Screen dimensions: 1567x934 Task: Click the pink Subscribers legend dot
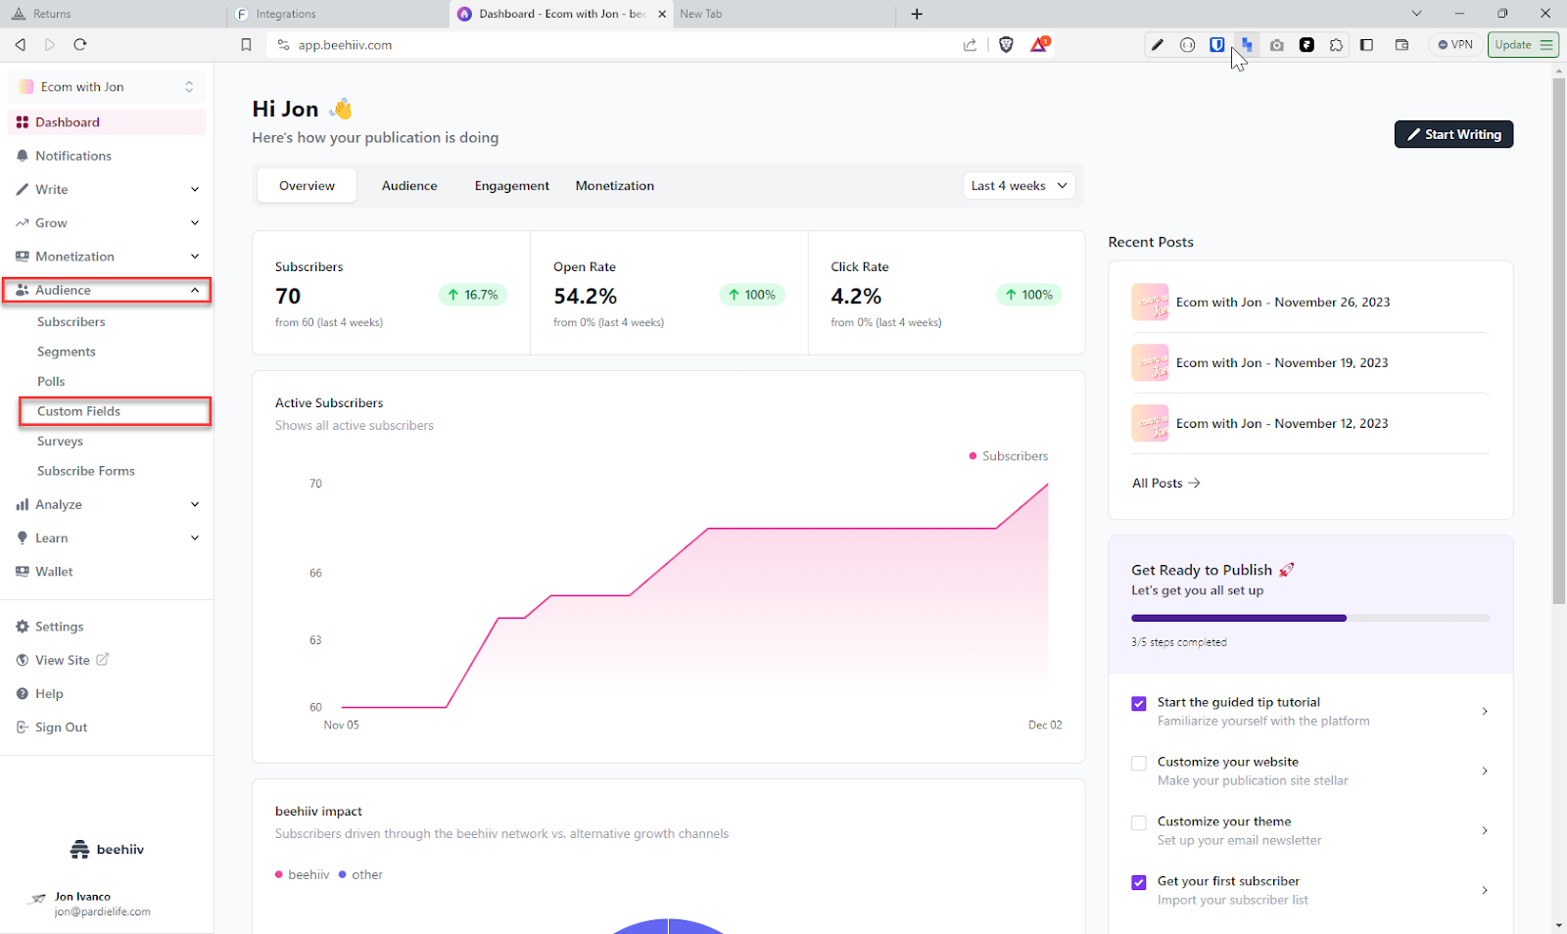pyautogui.click(x=973, y=456)
